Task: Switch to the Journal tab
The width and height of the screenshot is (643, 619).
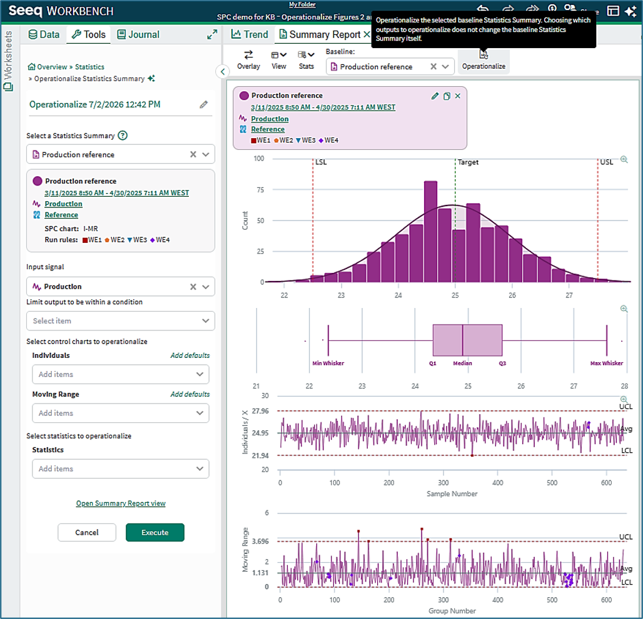Action: pos(138,34)
